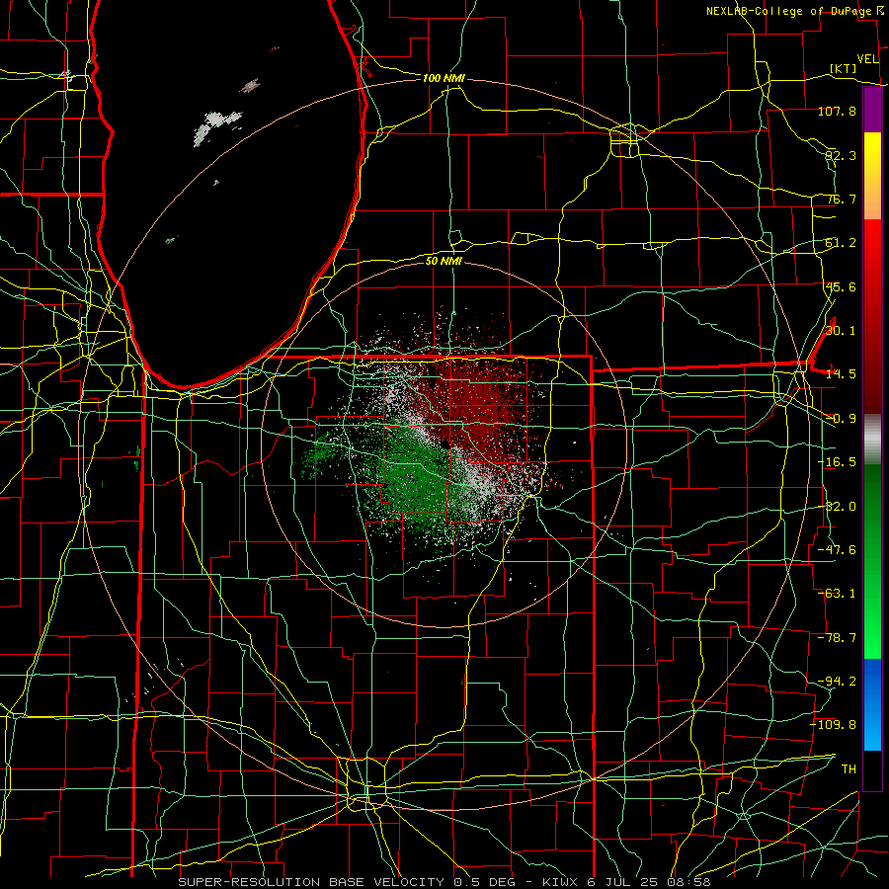Select the 107.8 velocity scale value
The height and width of the screenshot is (889, 889).
(x=837, y=111)
